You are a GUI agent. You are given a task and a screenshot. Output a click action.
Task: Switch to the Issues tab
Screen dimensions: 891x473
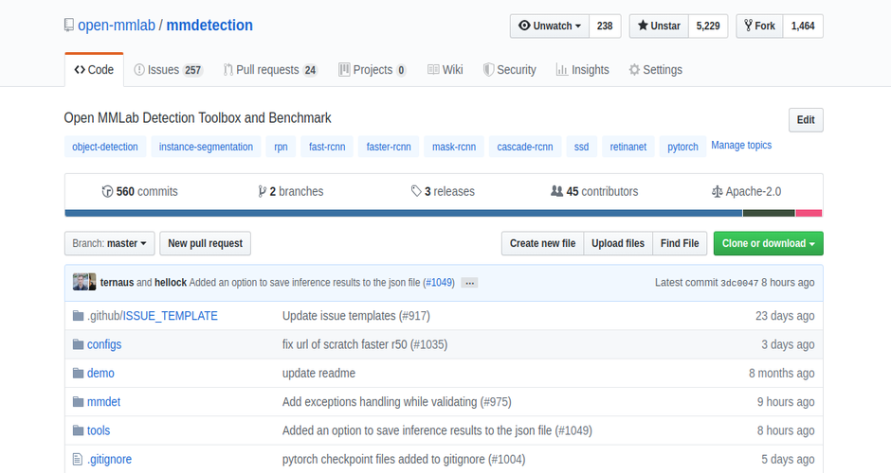click(168, 70)
